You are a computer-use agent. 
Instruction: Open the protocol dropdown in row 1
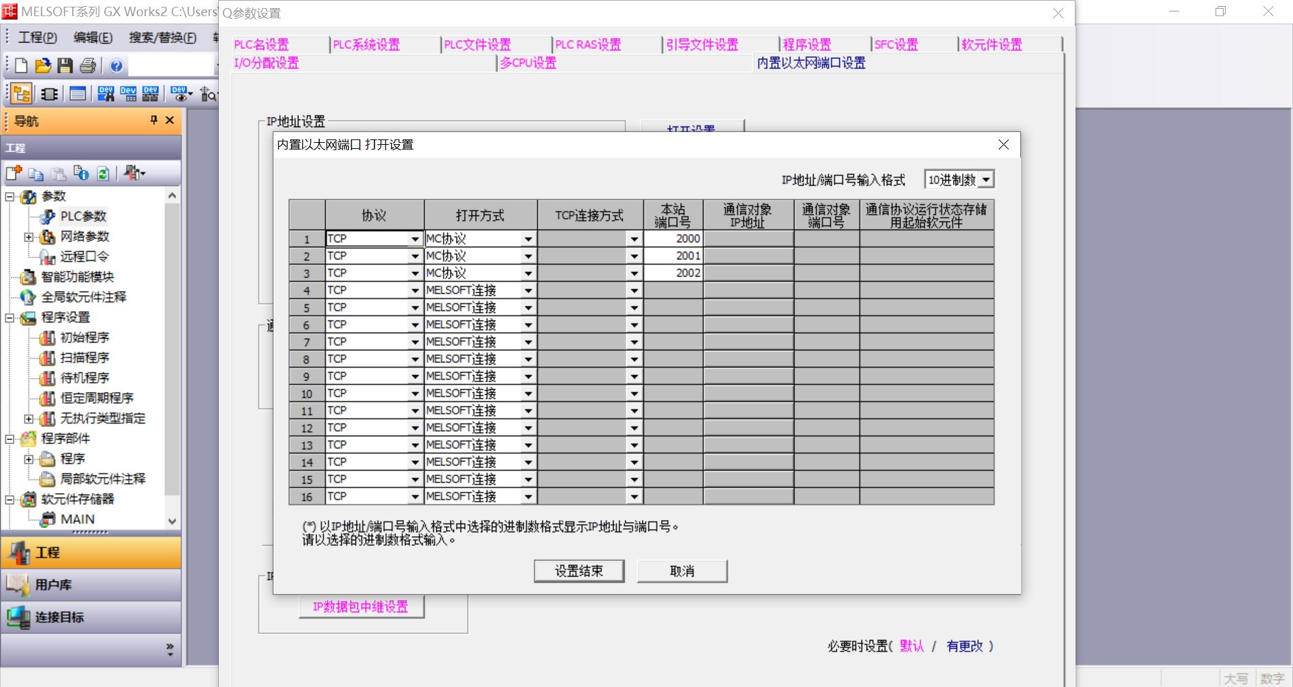415,238
